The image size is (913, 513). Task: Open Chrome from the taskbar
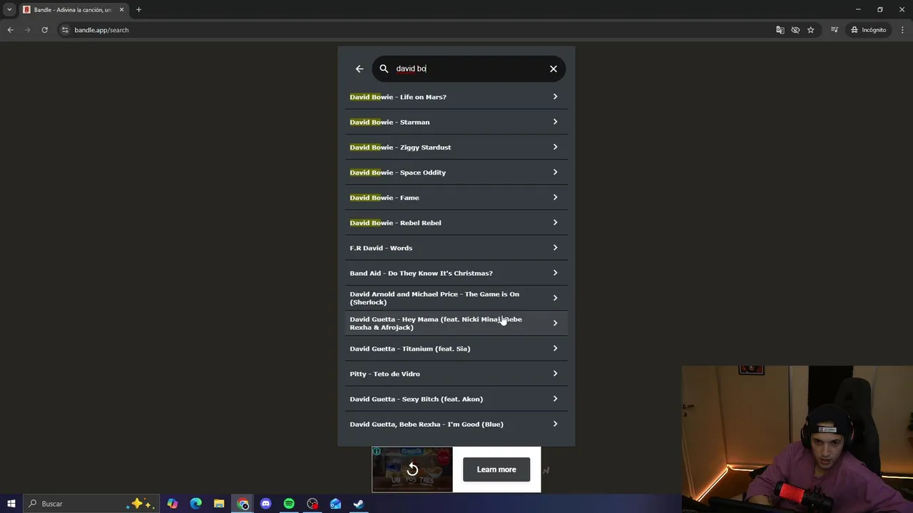243,504
